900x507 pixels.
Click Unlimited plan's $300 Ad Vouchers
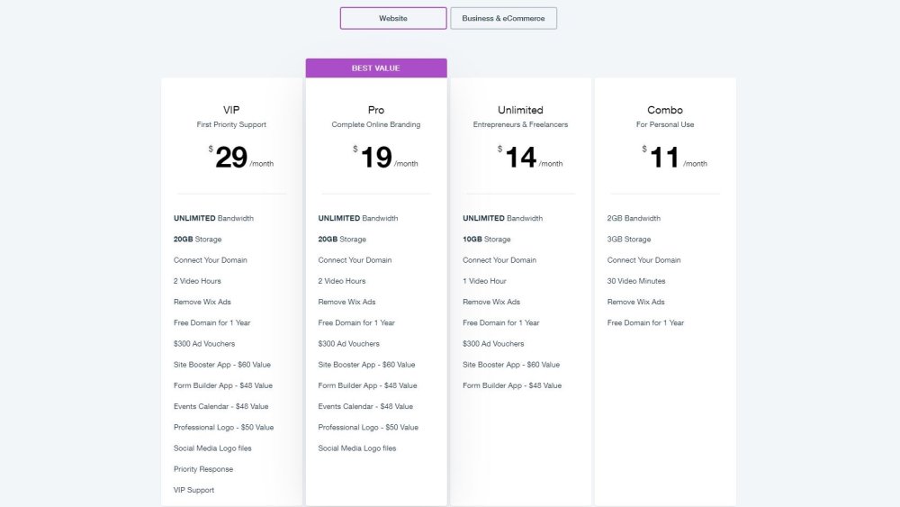(493, 344)
